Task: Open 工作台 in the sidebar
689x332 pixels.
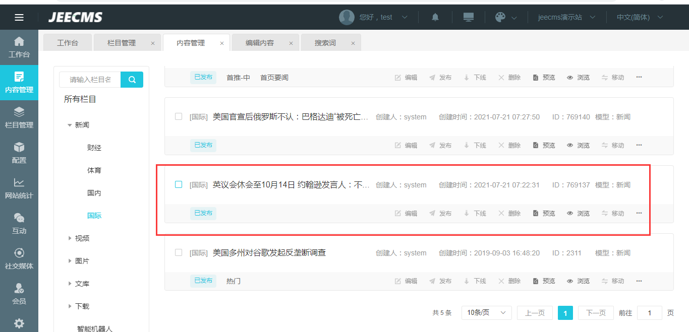Action: (x=19, y=47)
